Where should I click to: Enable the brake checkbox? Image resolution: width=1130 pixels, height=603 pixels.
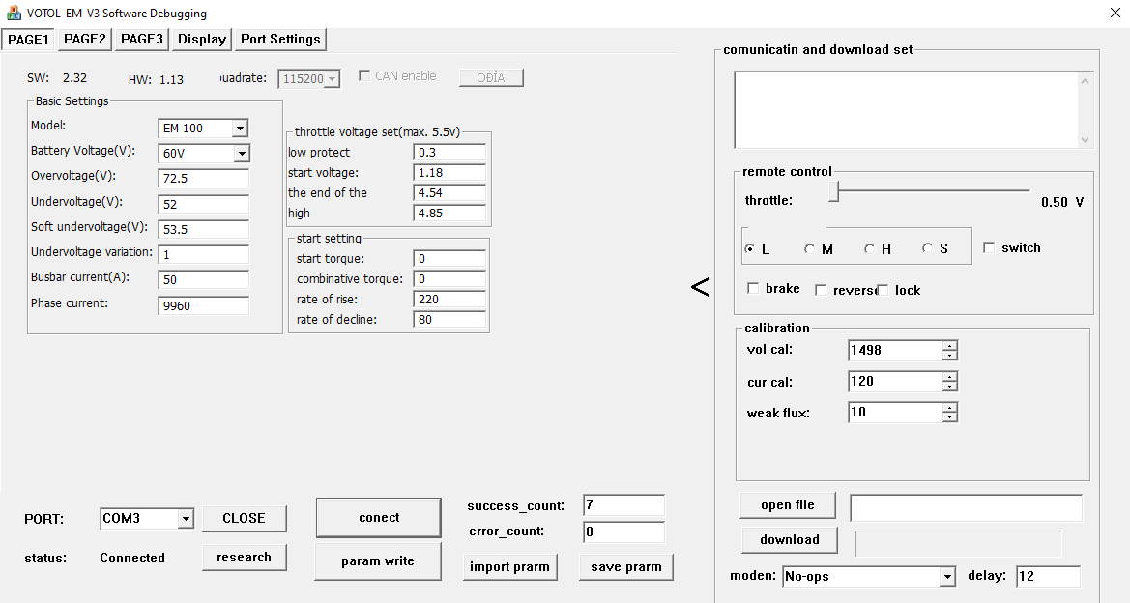pyautogui.click(x=753, y=289)
